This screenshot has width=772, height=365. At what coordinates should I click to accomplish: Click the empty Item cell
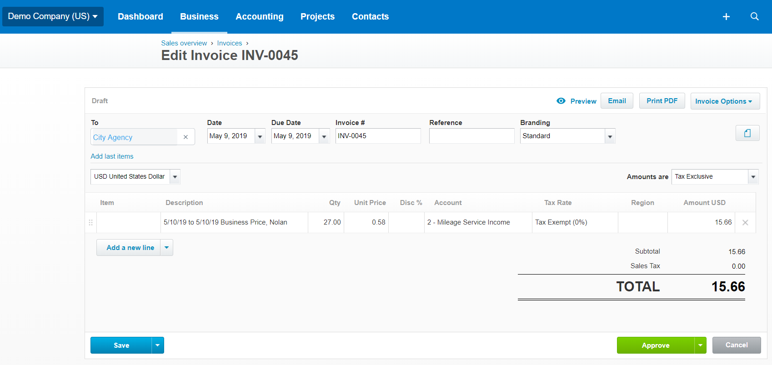tap(129, 223)
